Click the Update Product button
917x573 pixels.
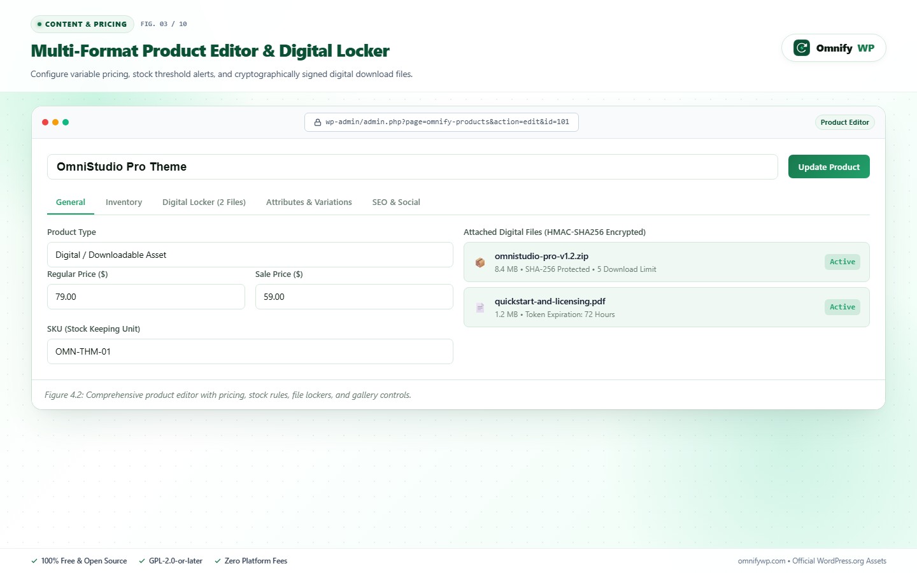click(829, 167)
